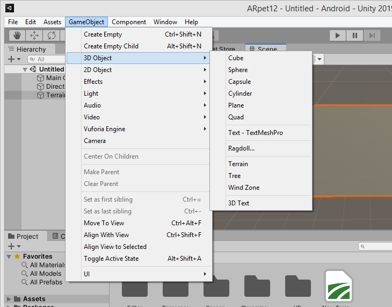Click the Hierarchy search field
This screenshot has width=392, height=307.
click(47, 59)
